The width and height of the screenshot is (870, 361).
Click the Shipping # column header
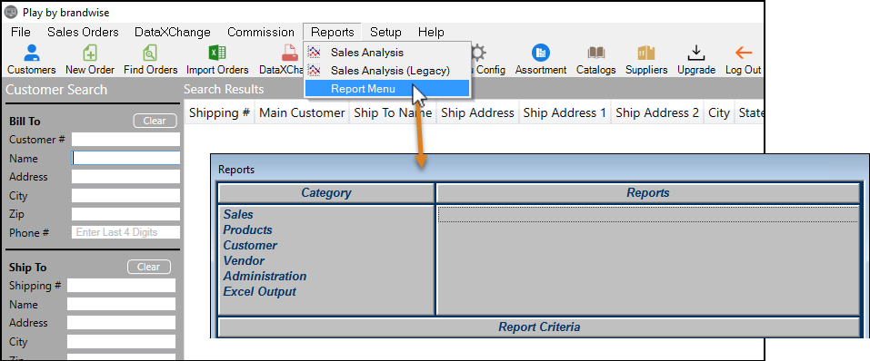[x=219, y=113]
